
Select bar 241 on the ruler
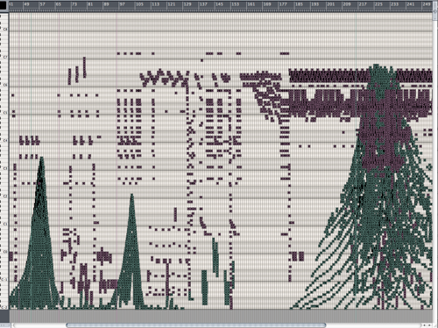pyautogui.click(x=411, y=4)
